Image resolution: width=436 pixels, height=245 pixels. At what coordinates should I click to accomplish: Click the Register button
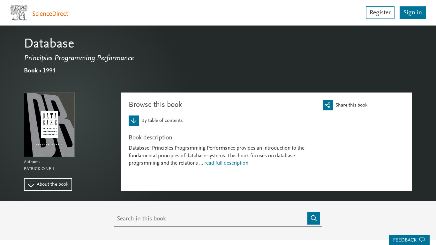pyautogui.click(x=380, y=13)
